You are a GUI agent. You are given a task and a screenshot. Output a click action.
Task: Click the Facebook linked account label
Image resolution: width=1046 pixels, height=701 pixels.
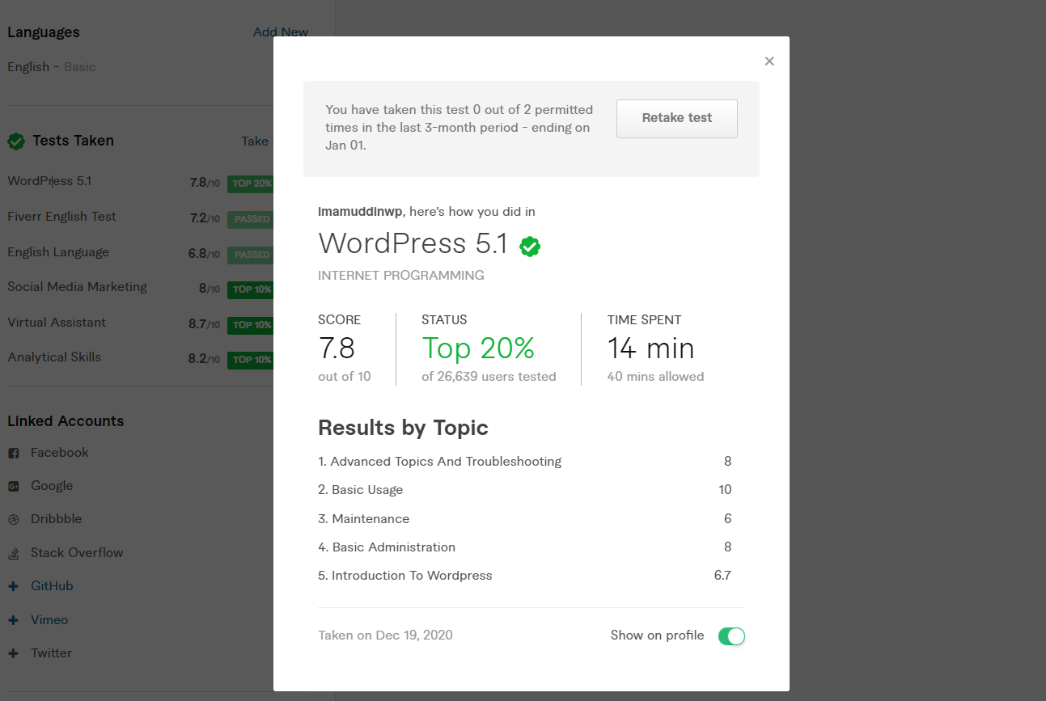click(x=60, y=453)
